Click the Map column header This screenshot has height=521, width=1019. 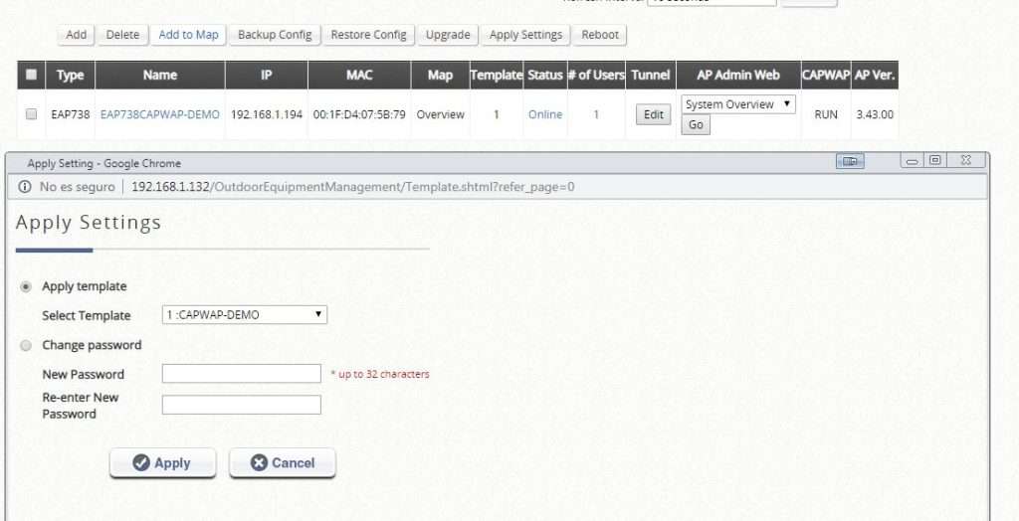[x=440, y=75]
